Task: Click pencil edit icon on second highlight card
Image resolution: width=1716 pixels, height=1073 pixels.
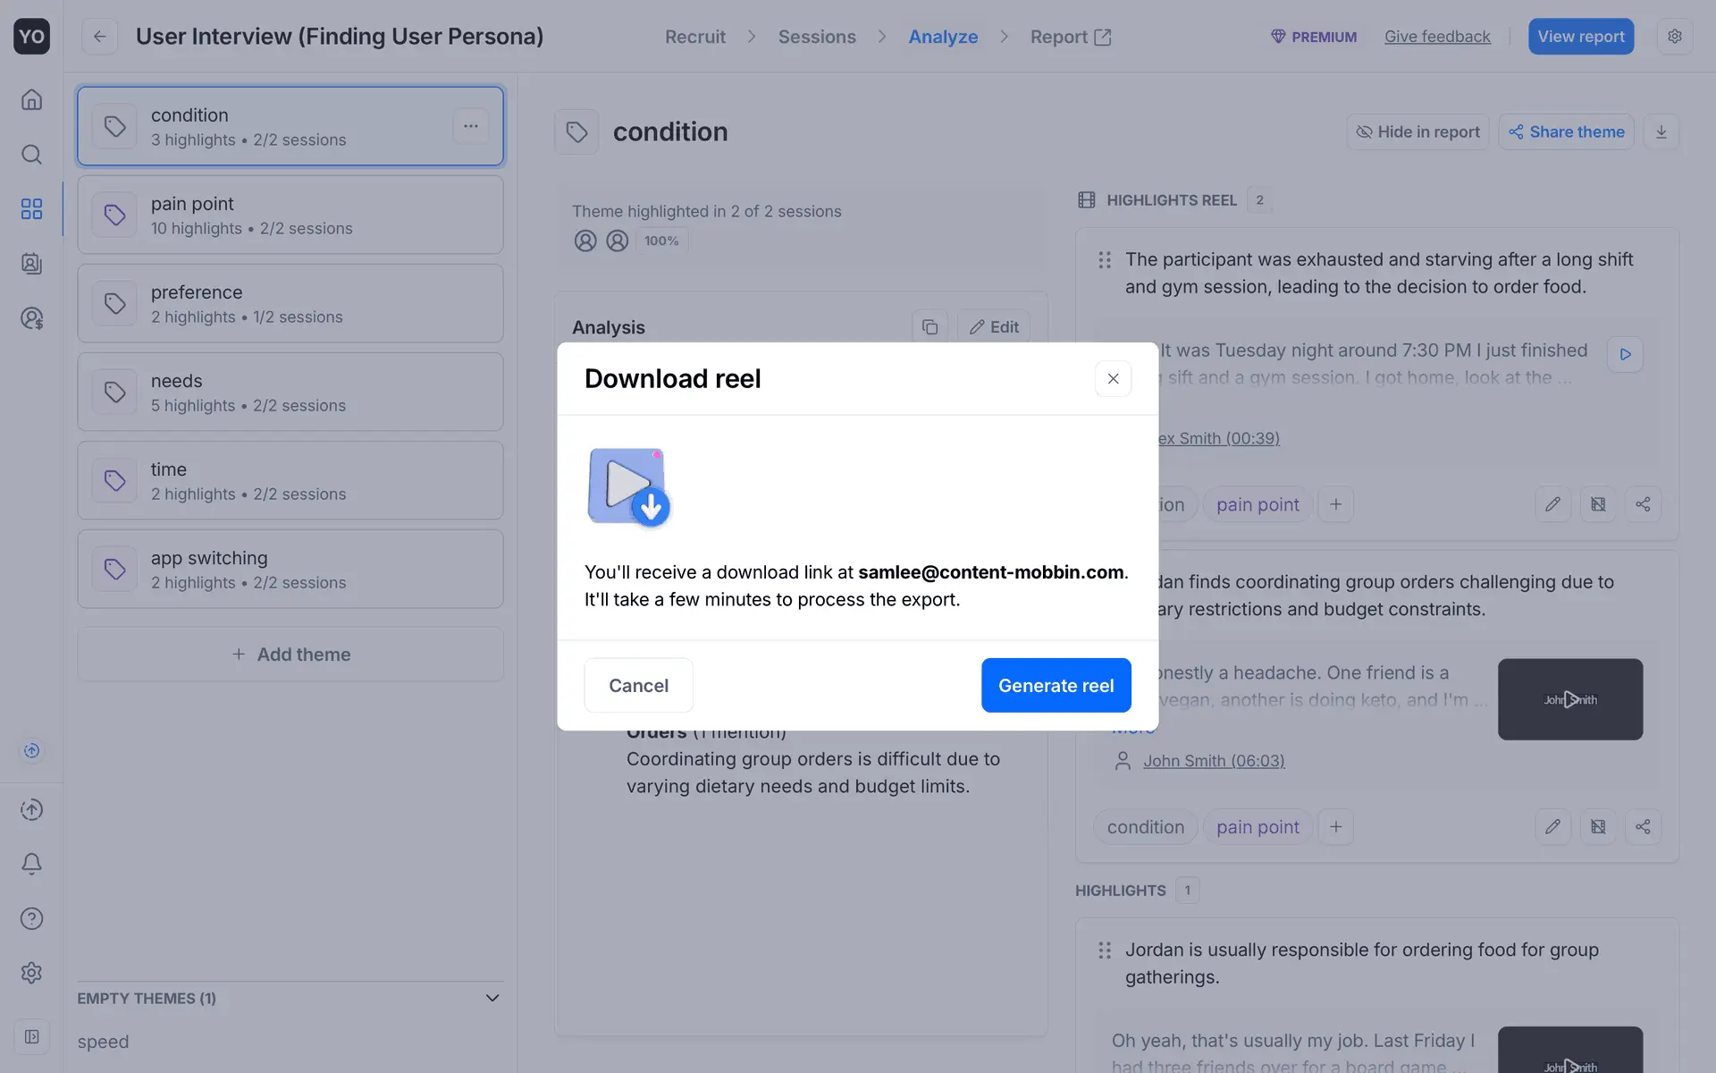Action: click(x=1552, y=826)
